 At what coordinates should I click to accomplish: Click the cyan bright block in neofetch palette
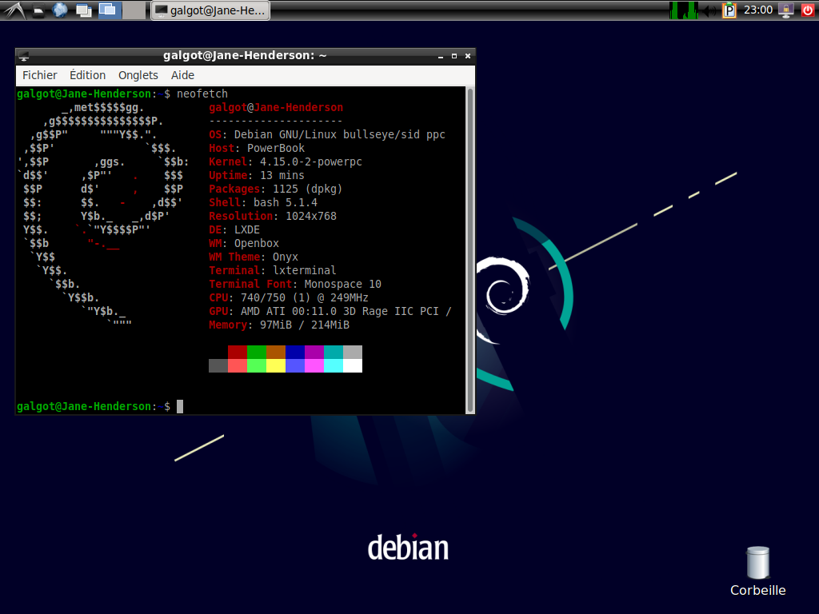(x=334, y=365)
